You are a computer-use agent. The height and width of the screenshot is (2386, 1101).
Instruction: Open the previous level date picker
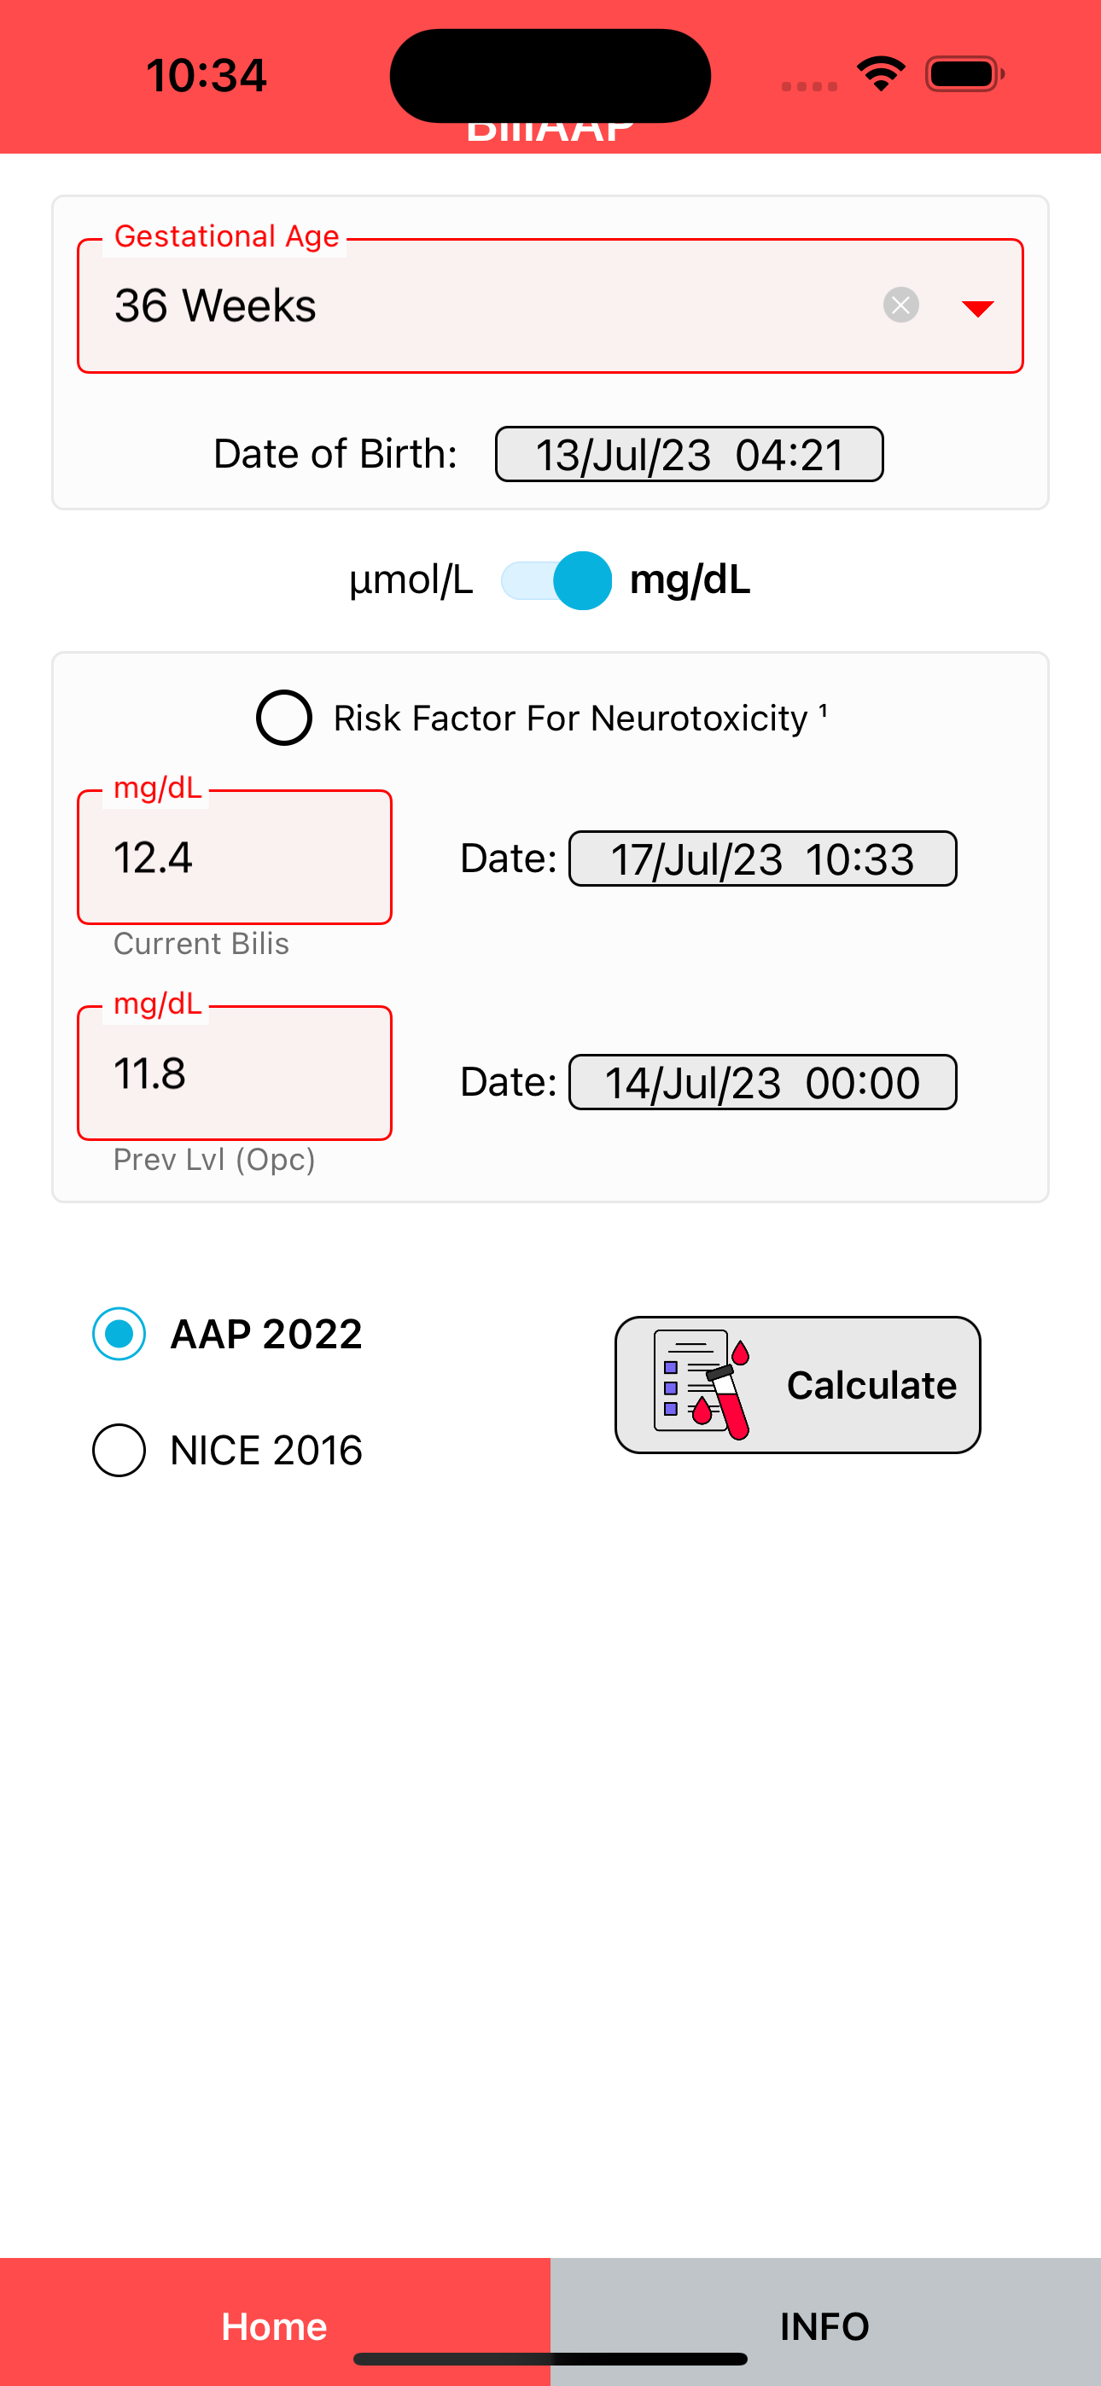tap(762, 1082)
